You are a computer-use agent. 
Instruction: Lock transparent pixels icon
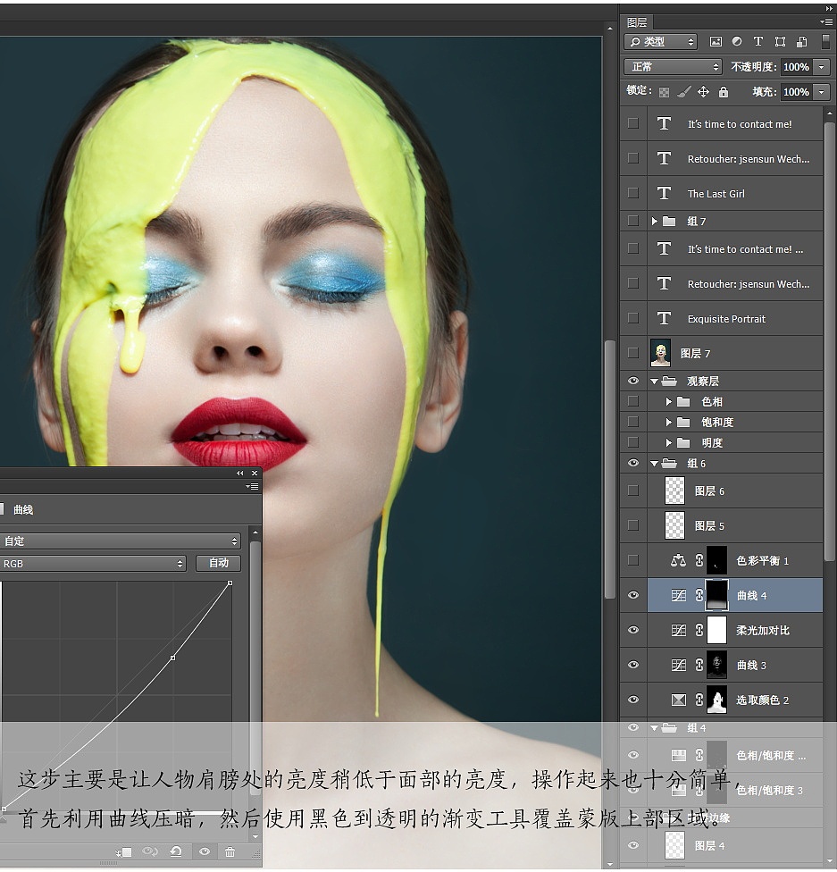[x=664, y=92]
